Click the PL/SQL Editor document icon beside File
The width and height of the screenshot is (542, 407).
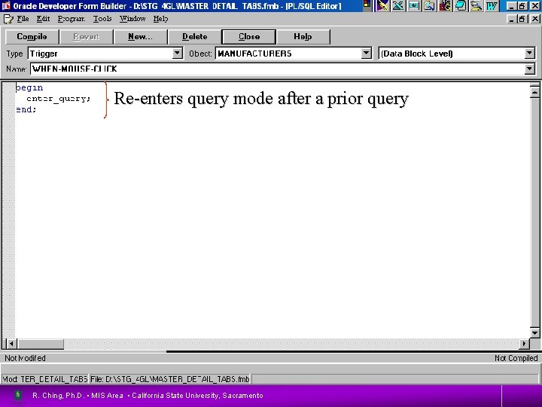8,19
